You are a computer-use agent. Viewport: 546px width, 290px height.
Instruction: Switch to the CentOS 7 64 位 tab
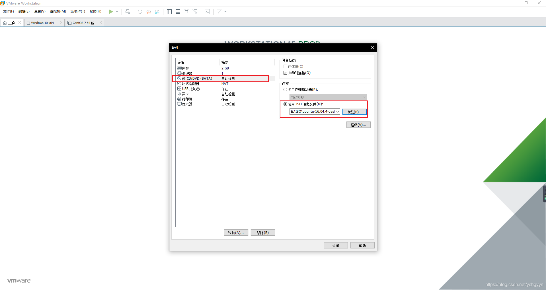[x=83, y=23]
